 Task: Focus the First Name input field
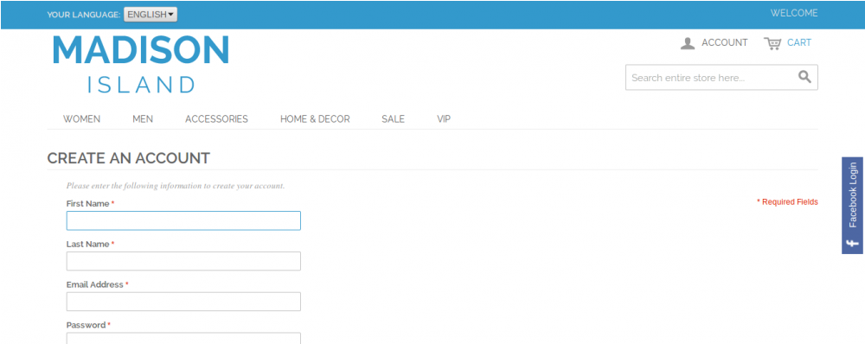pyautogui.click(x=183, y=220)
